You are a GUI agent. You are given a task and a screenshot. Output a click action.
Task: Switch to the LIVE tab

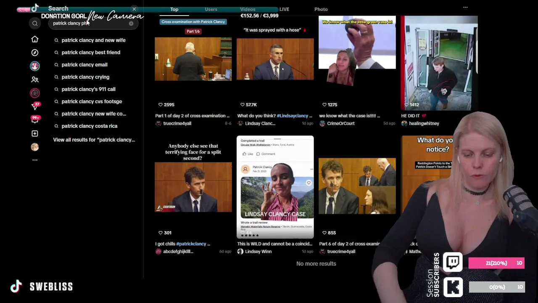click(284, 9)
